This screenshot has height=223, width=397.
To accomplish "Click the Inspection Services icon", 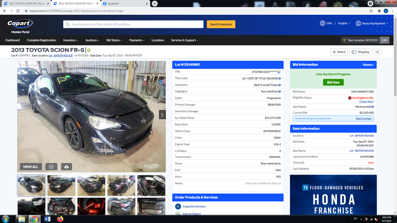I will [178, 206].
